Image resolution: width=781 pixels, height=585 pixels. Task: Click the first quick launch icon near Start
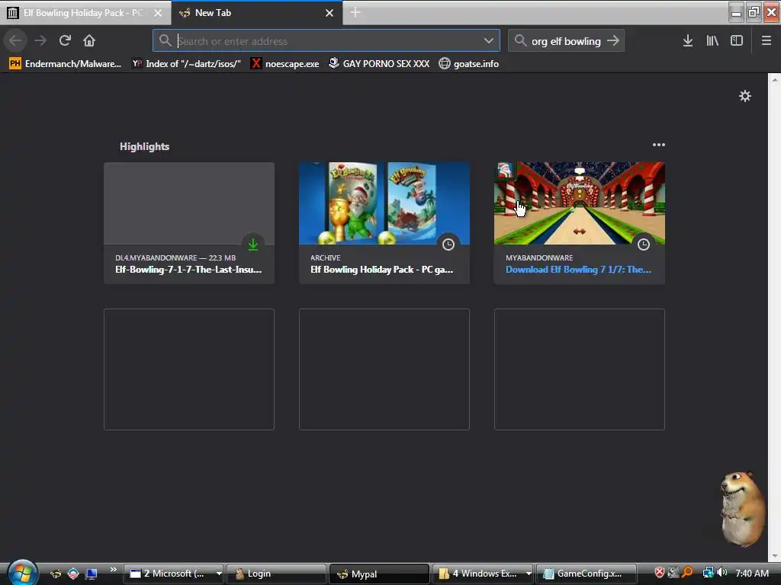tap(56, 574)
